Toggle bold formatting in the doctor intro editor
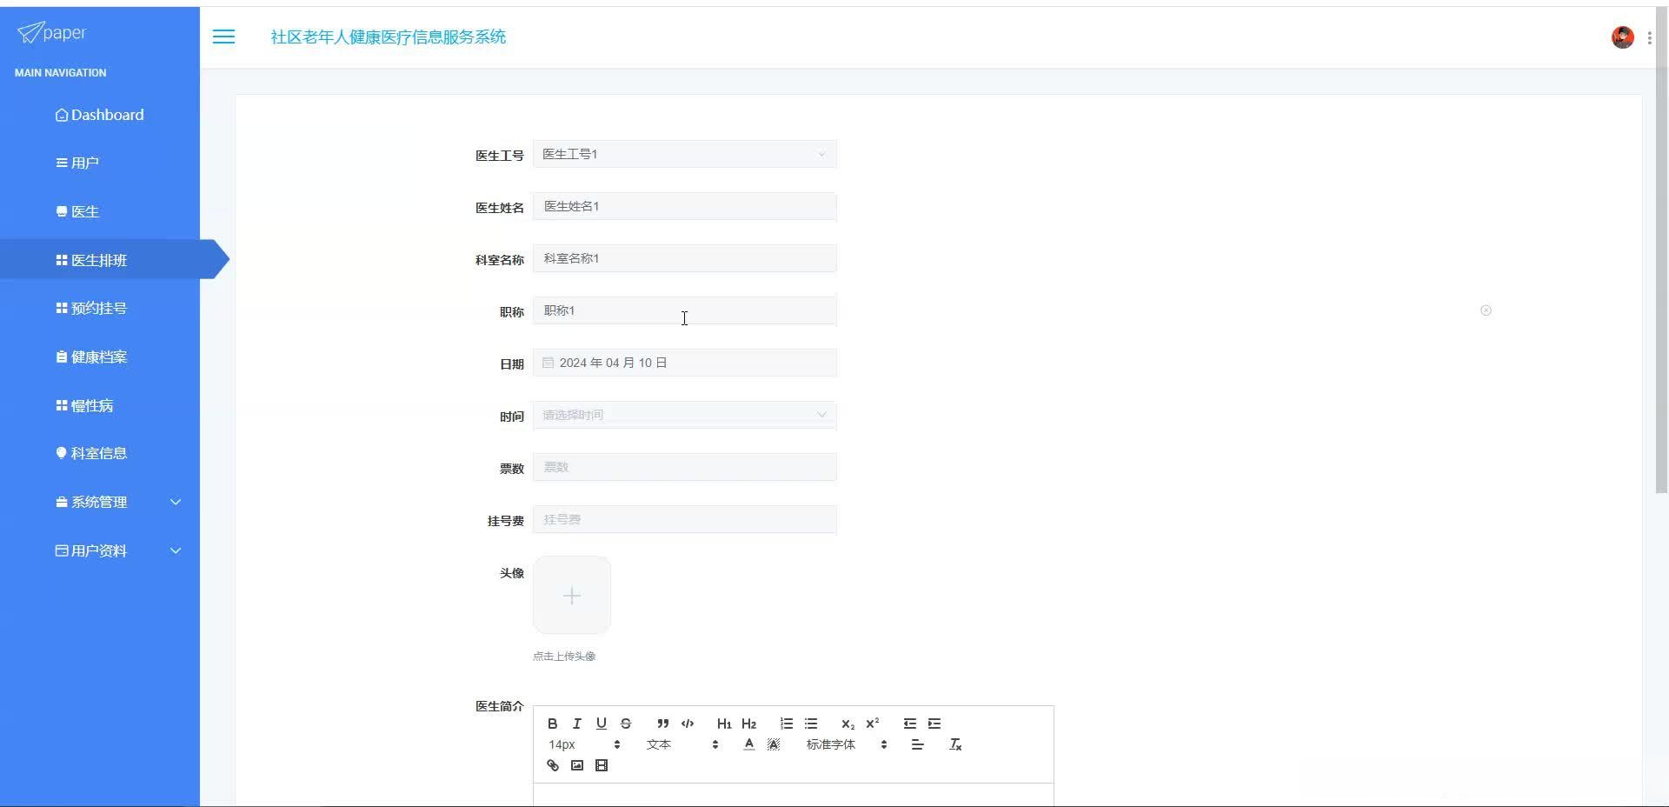Viewport: 1669px width, 807px height. (x=553, y=724)
